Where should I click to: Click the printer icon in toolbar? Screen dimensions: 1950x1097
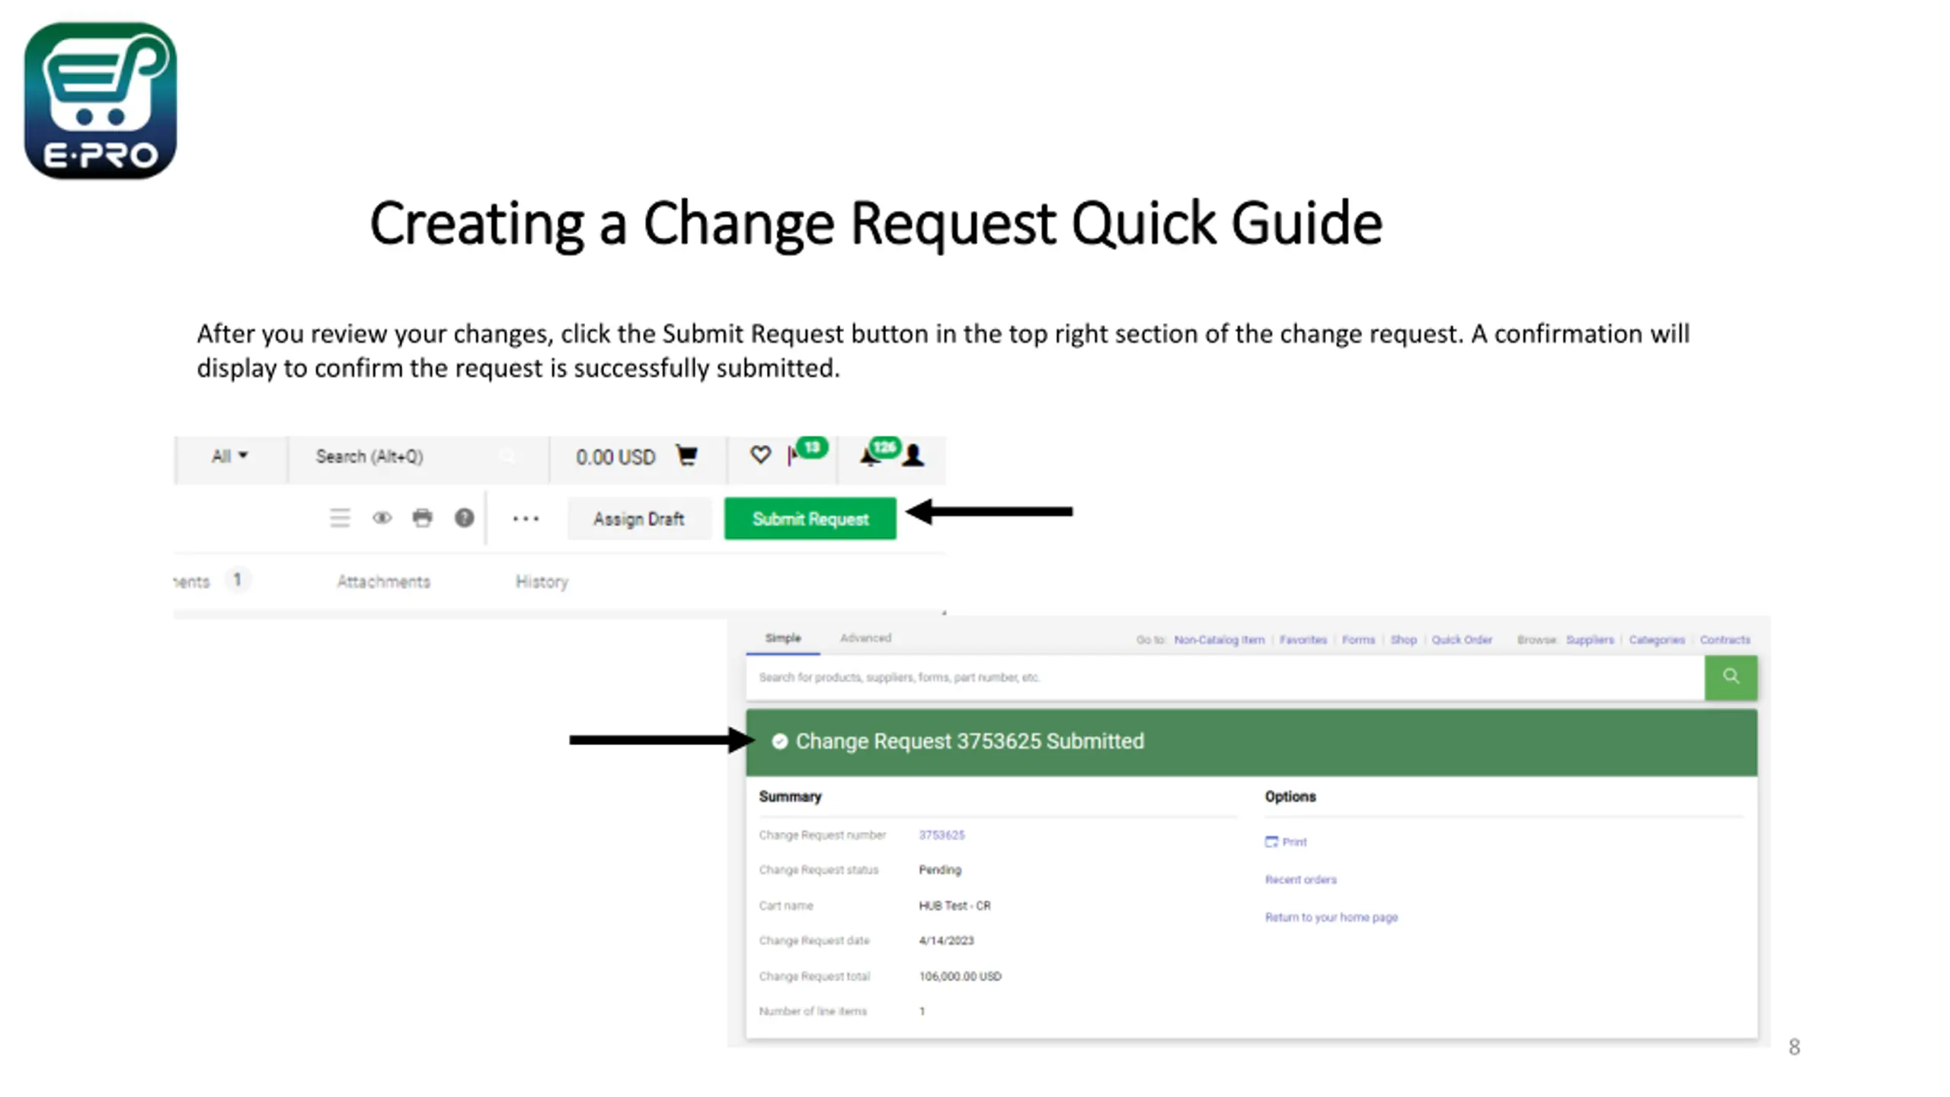[423, 518]
